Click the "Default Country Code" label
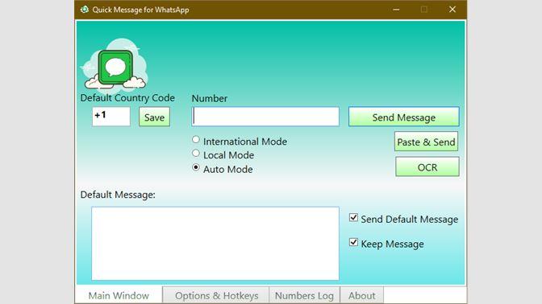The width and height of the screenshot is (542, 304). point(127,98)
